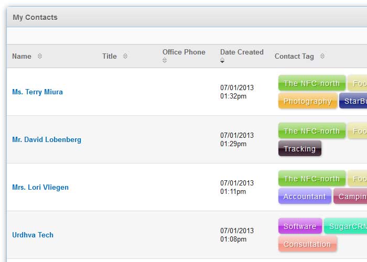
Task: Sort by Title column arrows
Action: [x=125, y=56]
